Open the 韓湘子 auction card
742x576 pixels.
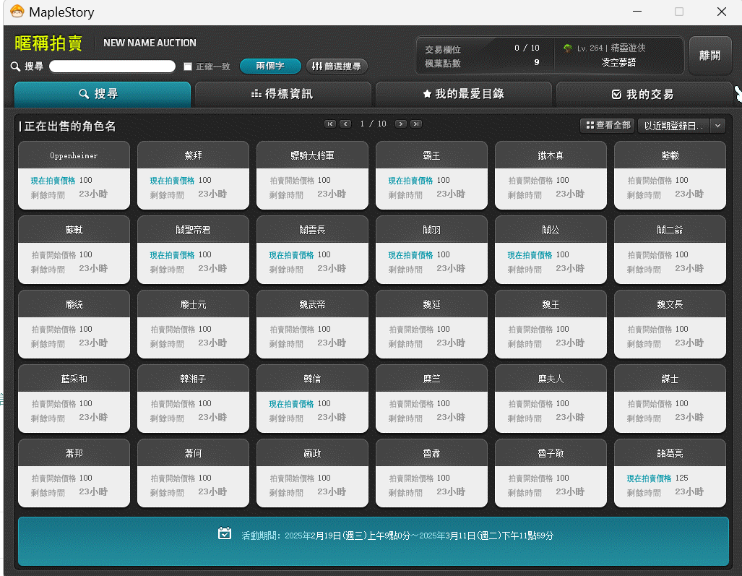(x=193, y=398)
